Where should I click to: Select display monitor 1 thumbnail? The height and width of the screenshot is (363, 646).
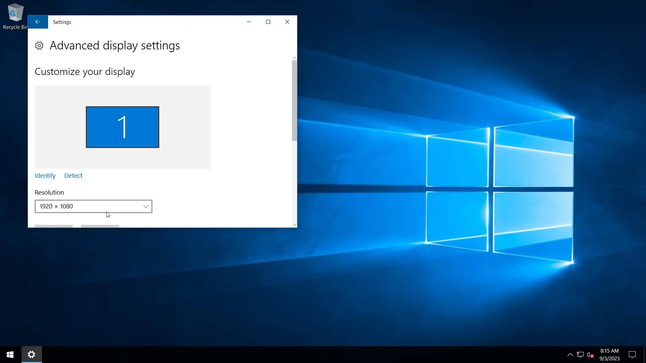pyautogui.click(x=122, y=127)
